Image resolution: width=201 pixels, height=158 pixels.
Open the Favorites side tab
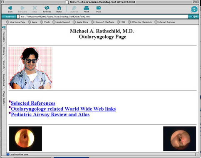click(x=4, y=37)
